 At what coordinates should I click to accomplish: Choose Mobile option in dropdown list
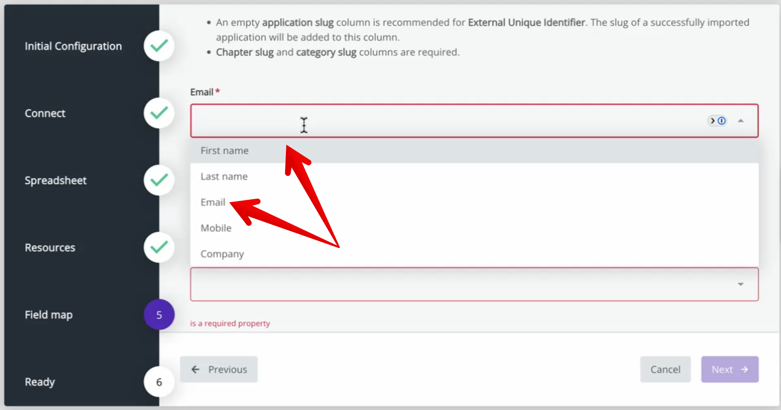pos(216,228)
